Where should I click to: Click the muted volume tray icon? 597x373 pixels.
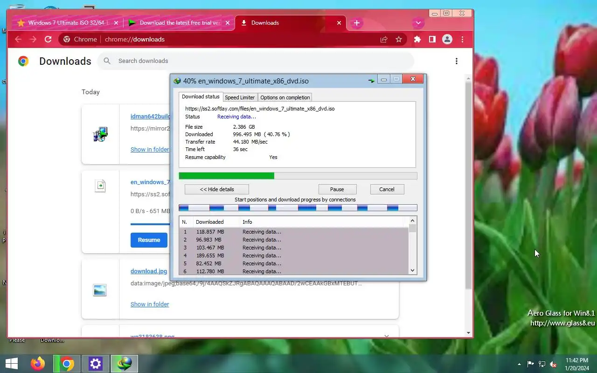point(553,364)
